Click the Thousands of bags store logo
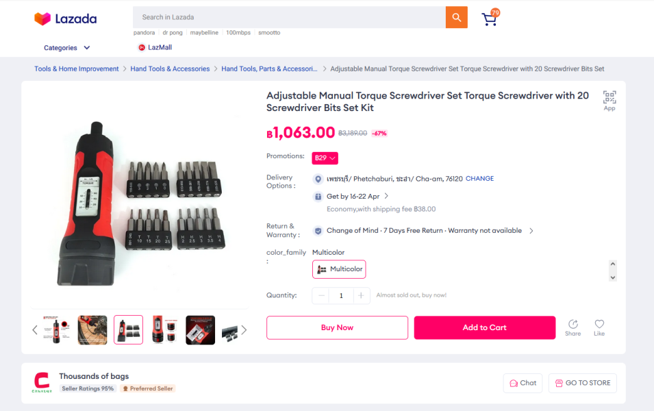654x411 pixels. click(x=42, y=382)
